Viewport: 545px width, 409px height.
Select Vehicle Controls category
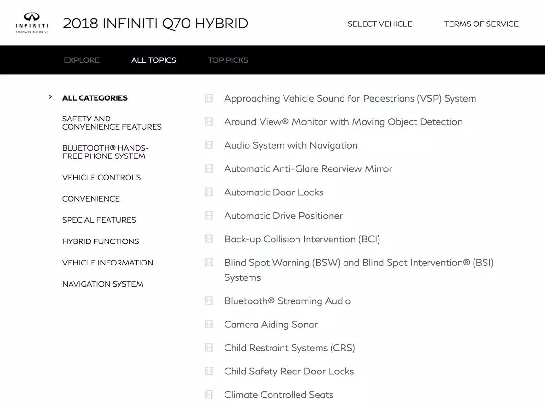coord(102,177)
